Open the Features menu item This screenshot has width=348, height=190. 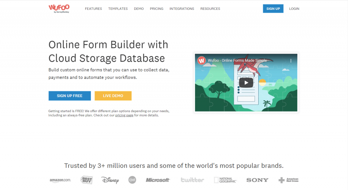coord(93,8)
